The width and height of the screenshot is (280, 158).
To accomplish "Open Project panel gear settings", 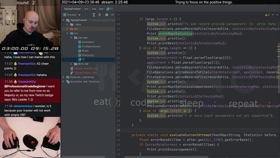I will pyautogui.click(x=107, y=14).
